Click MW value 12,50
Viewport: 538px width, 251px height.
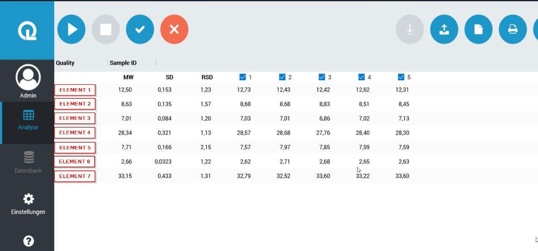[x=125, y=90]
